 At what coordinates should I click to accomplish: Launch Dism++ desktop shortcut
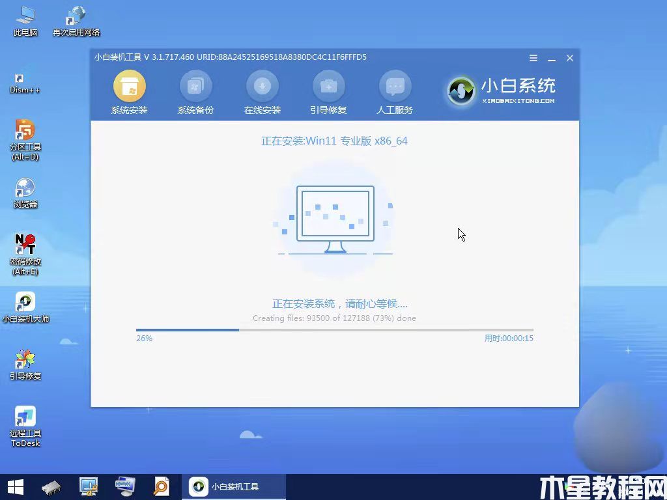(25, 84)
